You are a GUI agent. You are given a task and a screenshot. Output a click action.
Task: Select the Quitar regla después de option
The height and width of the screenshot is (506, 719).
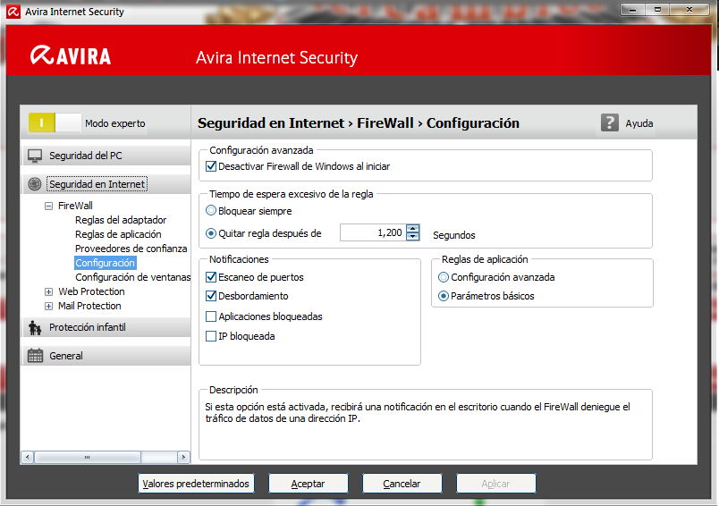tap(210, 233)
